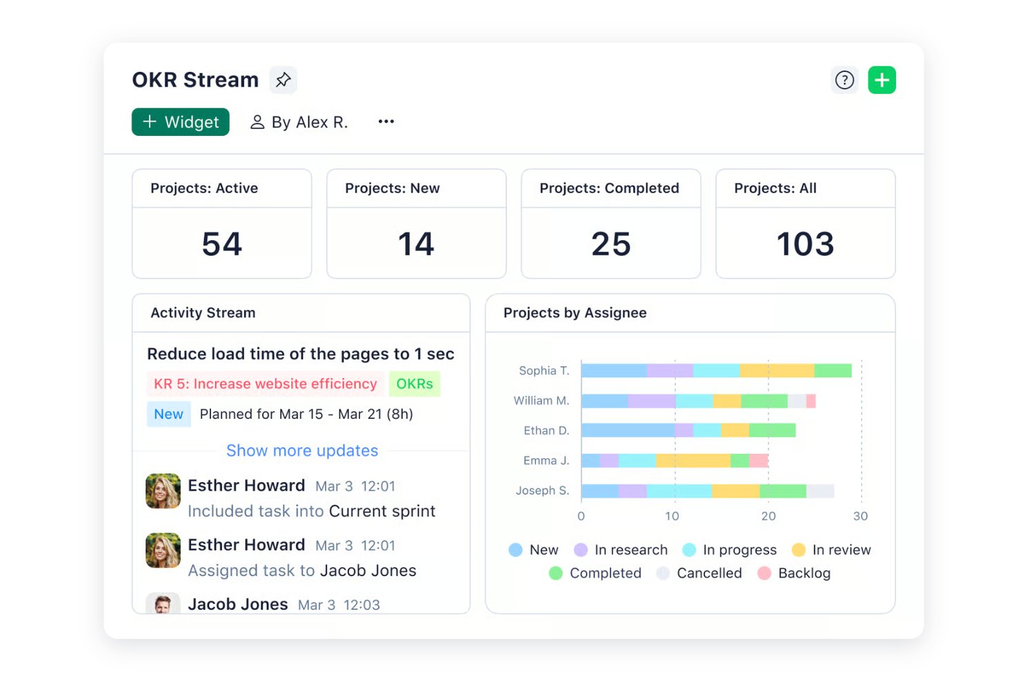
Task: Toggle the Completed legend item
Action: [595, 573]
